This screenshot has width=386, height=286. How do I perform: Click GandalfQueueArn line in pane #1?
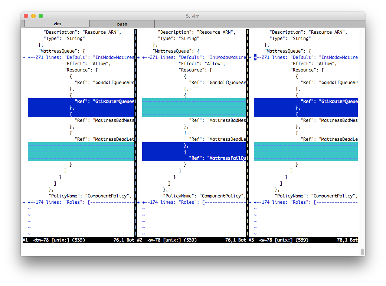coord(105,83)
